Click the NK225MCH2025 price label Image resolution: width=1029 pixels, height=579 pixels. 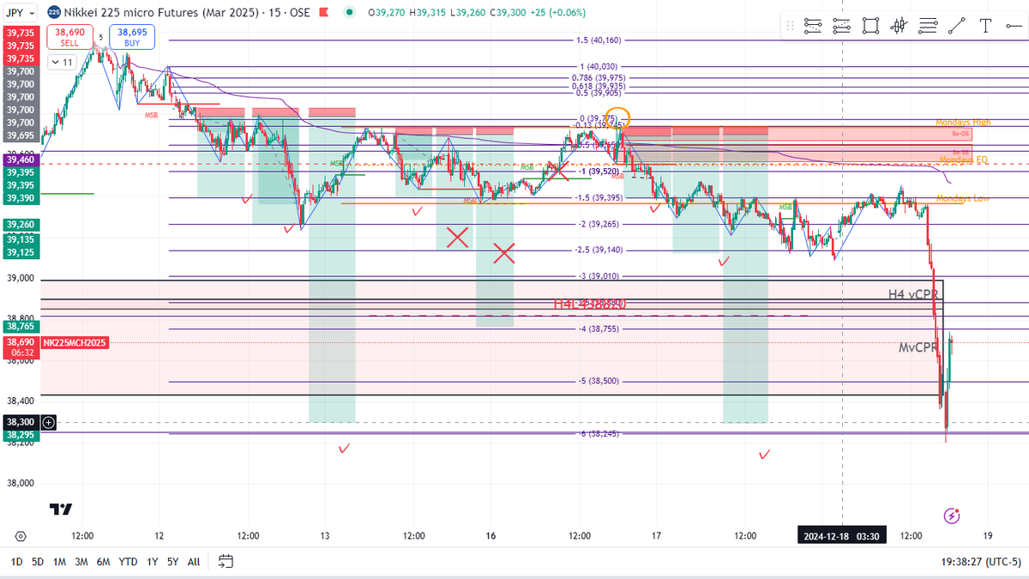pyautogui.click(x=73, y=341)
